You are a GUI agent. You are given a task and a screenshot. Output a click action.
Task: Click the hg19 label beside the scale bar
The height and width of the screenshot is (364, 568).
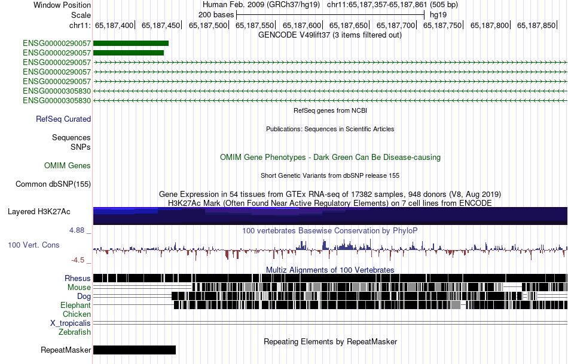(x=438, y=15)
